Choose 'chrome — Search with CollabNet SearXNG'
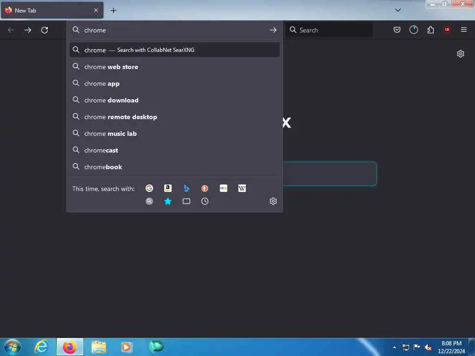Screen dimensions: 475x356 (x=174, y=50)
